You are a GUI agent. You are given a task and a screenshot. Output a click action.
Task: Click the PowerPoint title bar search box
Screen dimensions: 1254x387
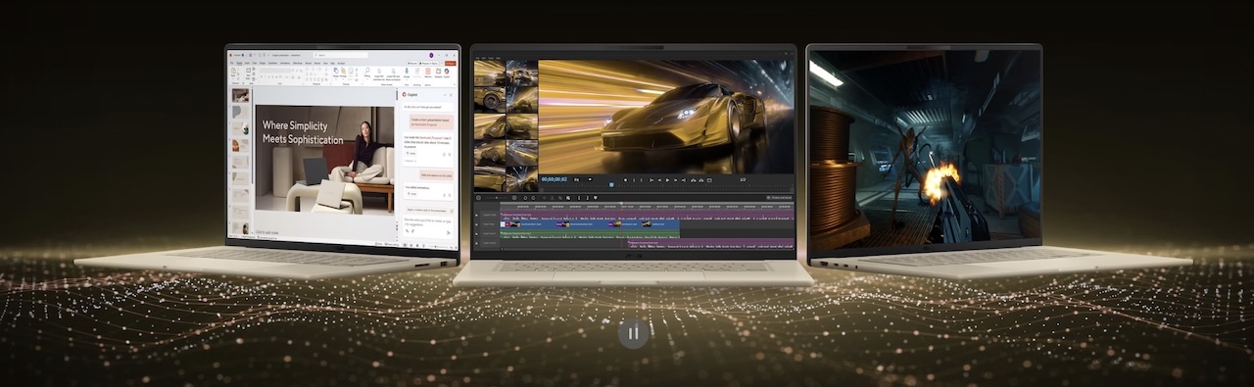(x=341, y=55)
